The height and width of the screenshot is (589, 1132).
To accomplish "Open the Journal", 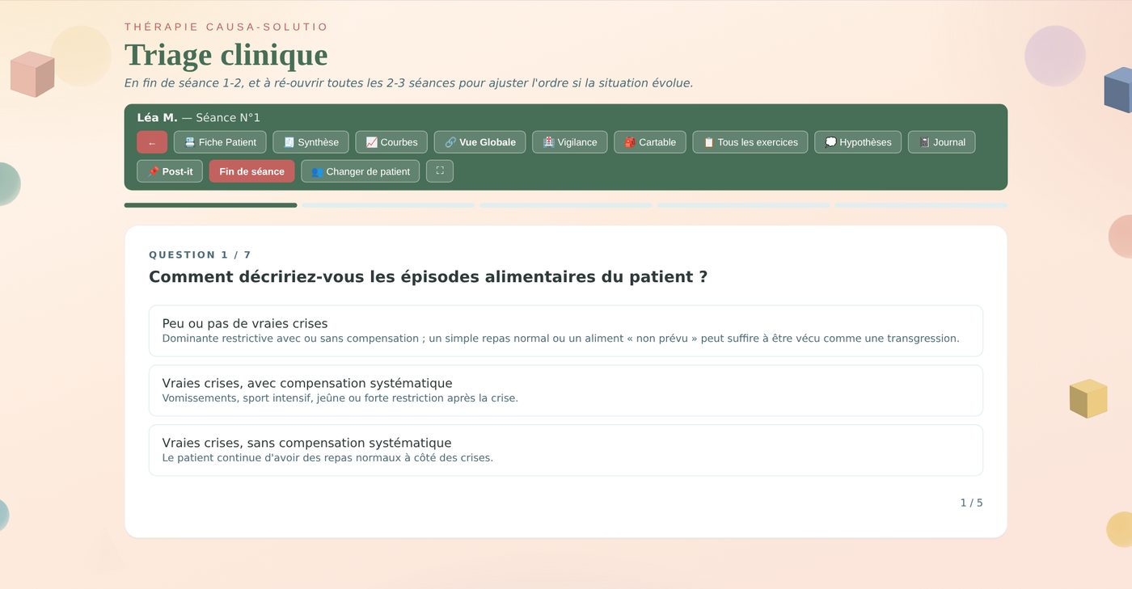I will click(941, 142).
